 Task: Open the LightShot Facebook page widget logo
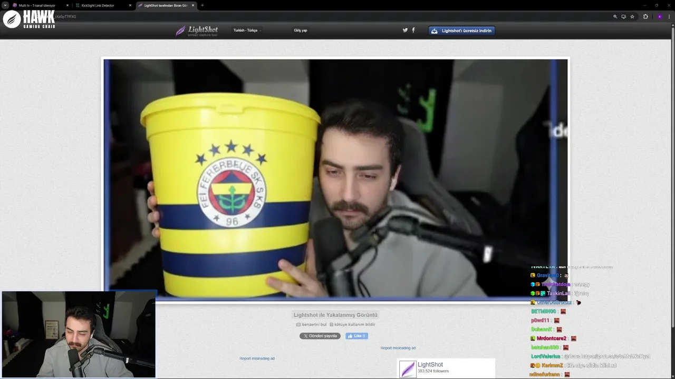pos(407,369)
